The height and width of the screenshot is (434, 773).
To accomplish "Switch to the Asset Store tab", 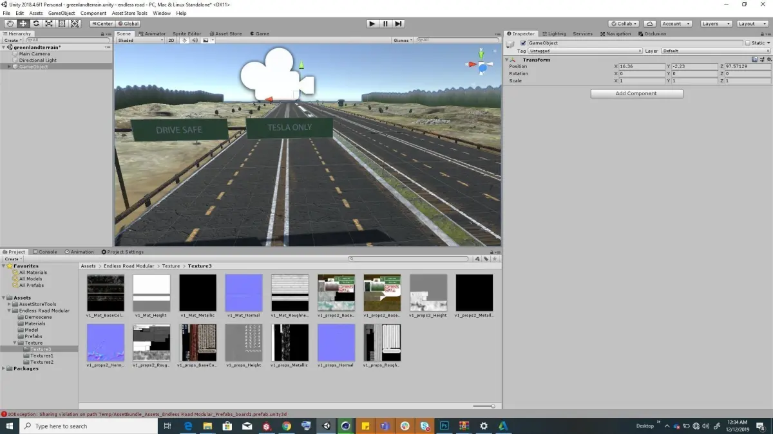I will [225, 33].
